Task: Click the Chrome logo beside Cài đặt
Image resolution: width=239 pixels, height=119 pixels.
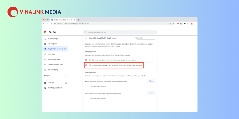Action: pyautogui.click(x=45, y=32)
